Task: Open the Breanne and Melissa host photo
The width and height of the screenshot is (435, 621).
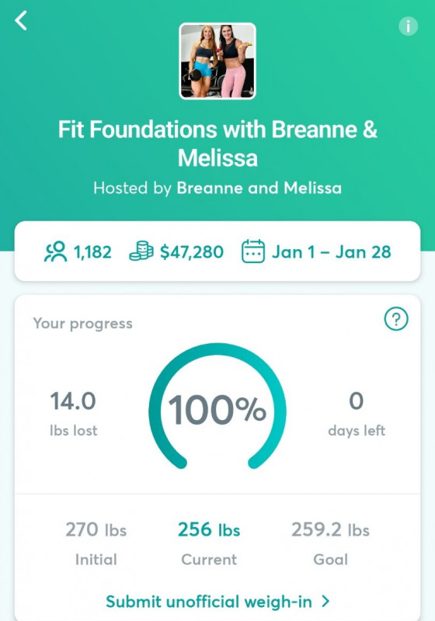Action: (217, 61)
